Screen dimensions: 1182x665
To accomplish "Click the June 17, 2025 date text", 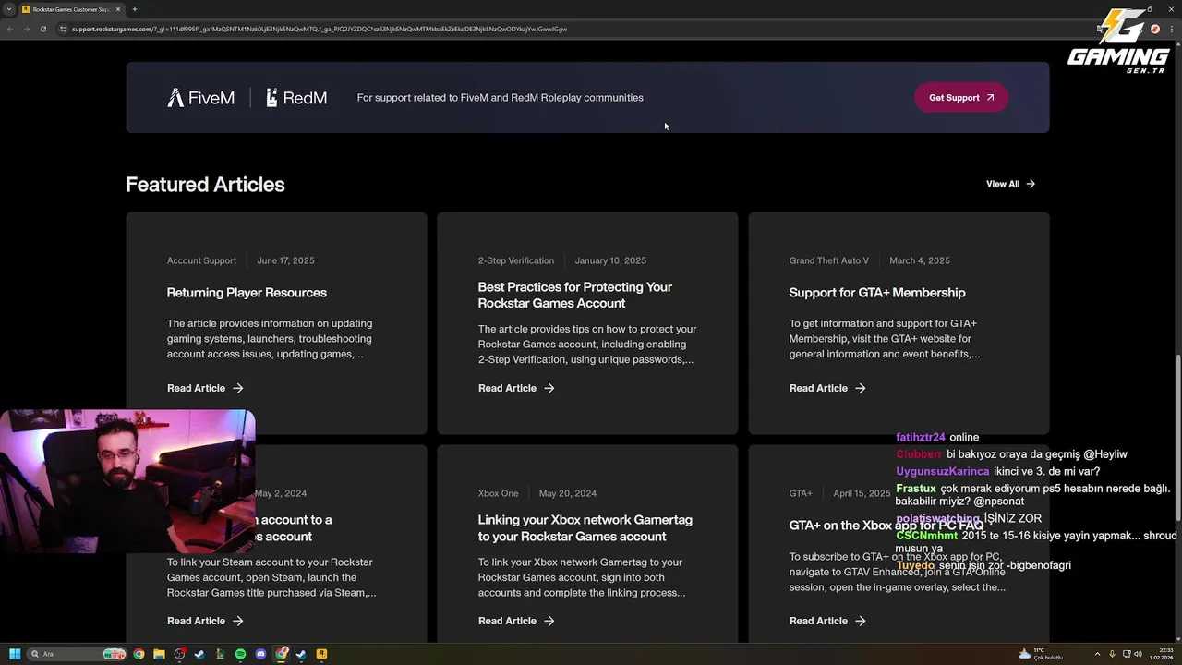I will click(286, 260).
